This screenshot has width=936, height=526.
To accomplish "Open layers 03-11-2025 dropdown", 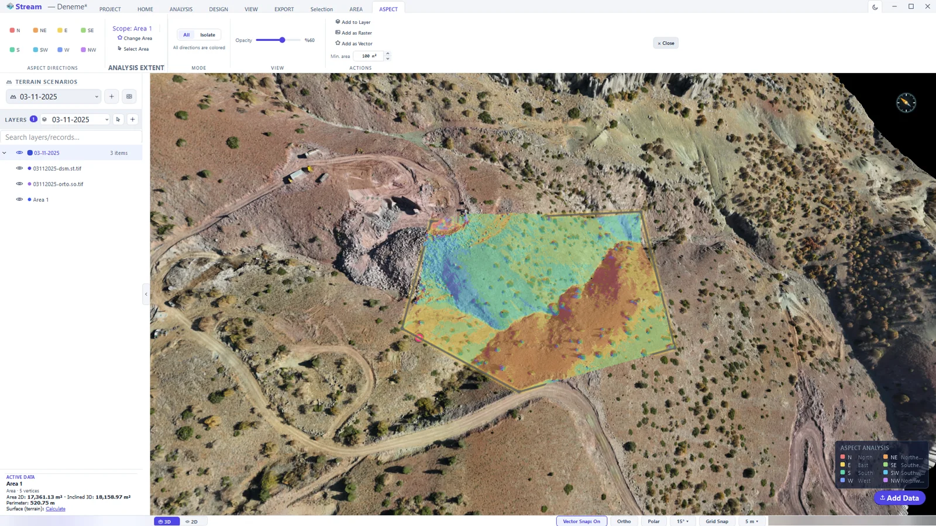I will [x=75, y=119].
